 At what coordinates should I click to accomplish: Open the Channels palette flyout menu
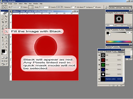click(x=123, y=52)
